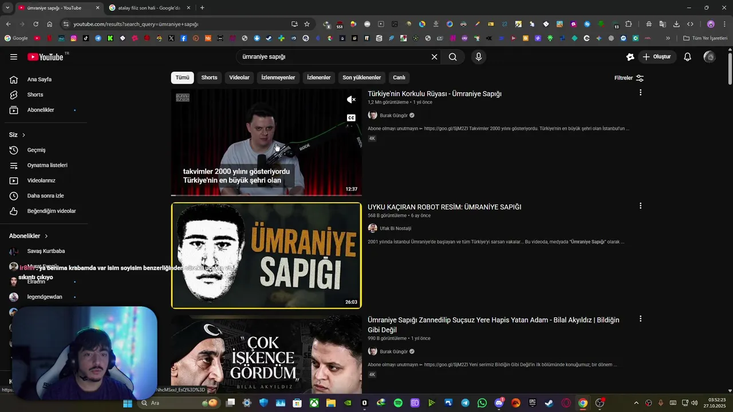
Task: Open Spotify from the taskbar
Action: coord(398,403)
